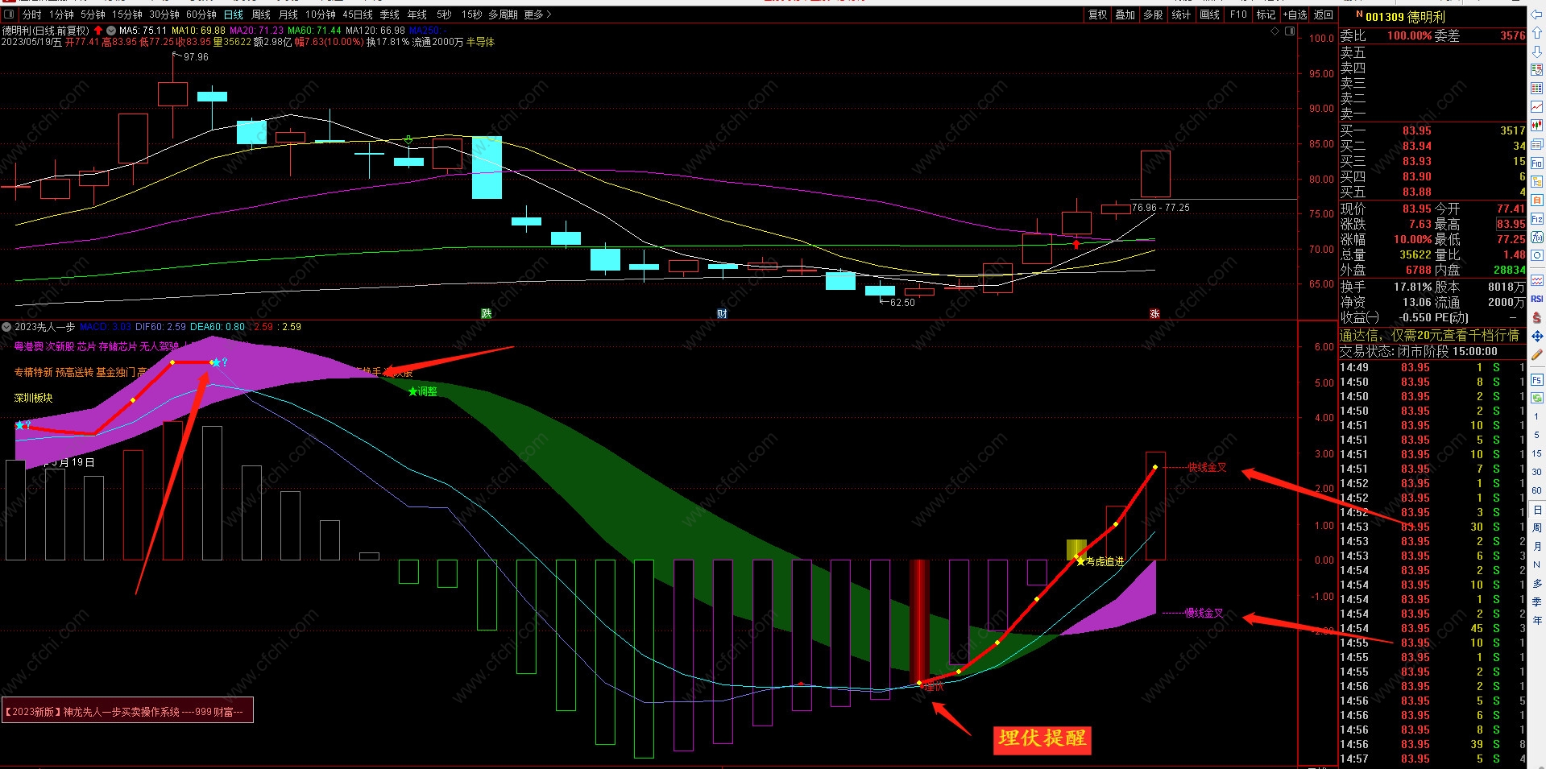Select the 多 multi-period sidebar option
This screenshot has width=1546, height=769.
coord(1536,584)
